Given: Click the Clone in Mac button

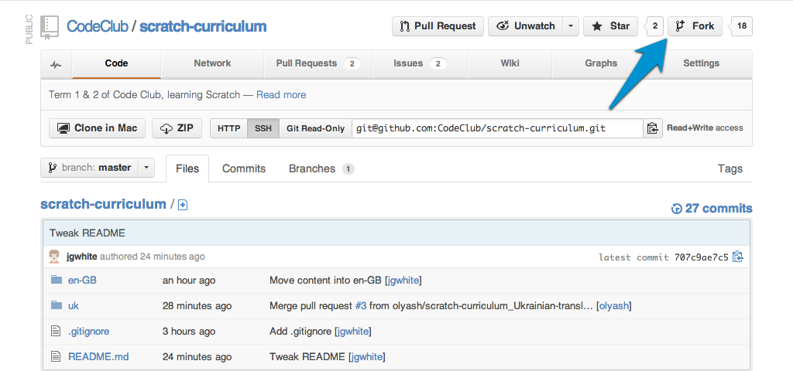Looking at the screenshot, I should [97, 128].
